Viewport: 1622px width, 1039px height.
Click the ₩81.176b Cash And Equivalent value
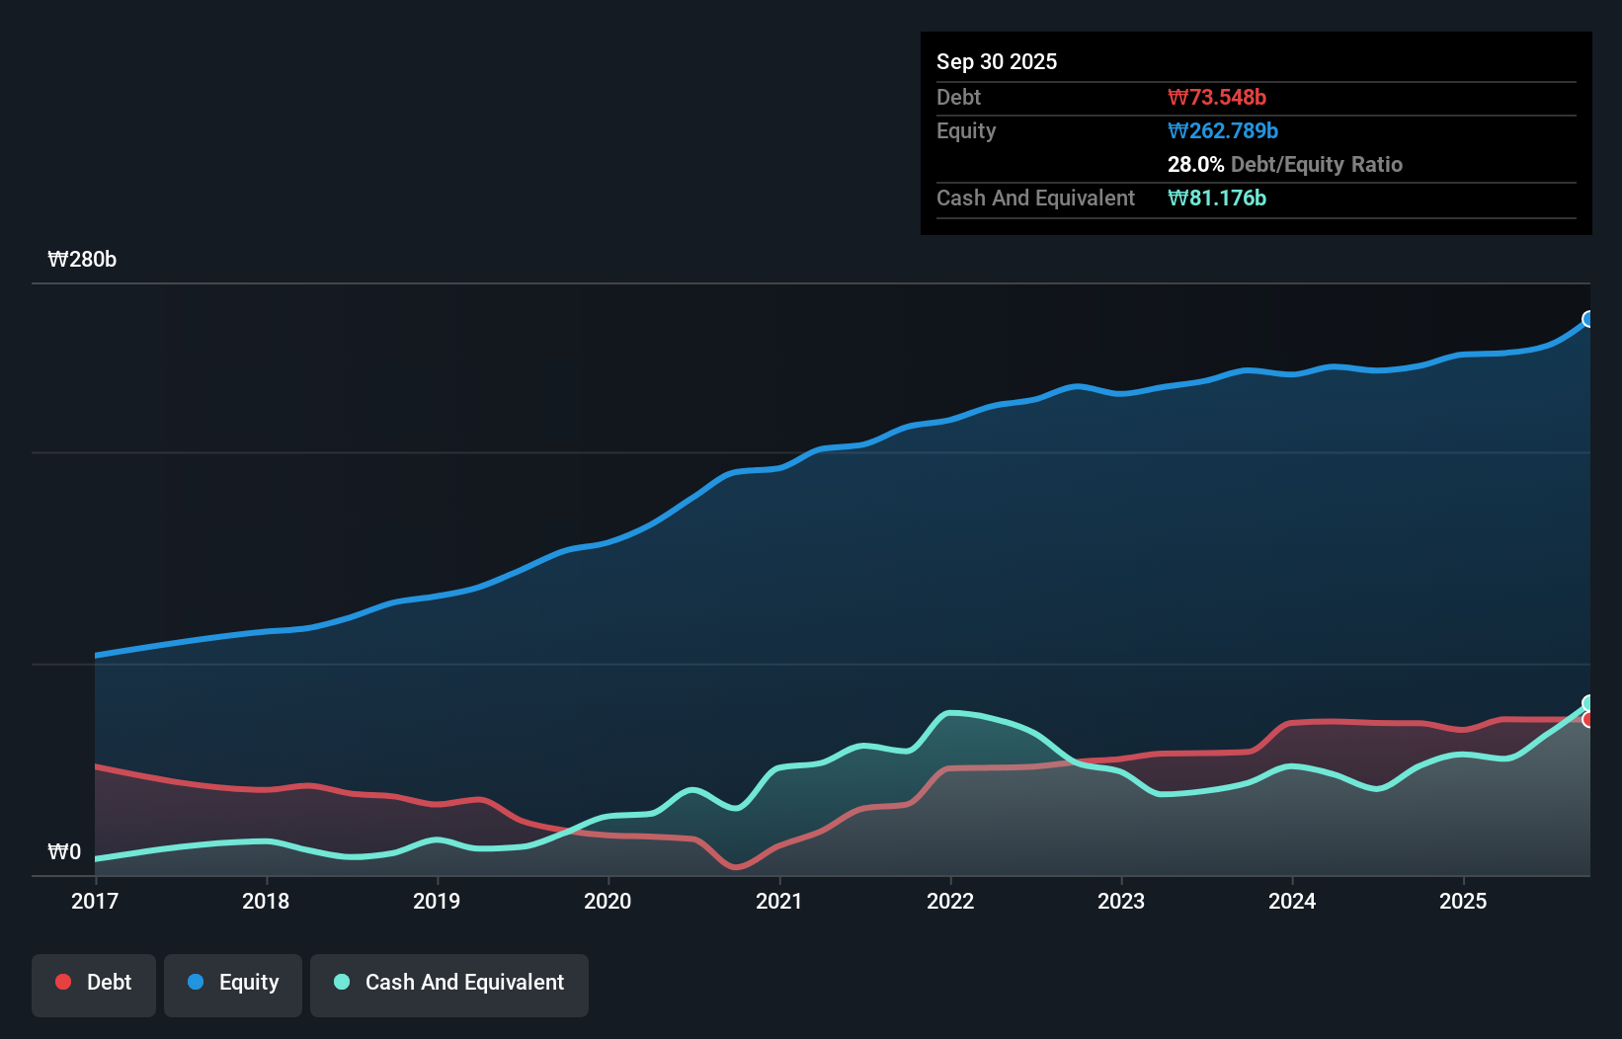[x=1217, y=198]
